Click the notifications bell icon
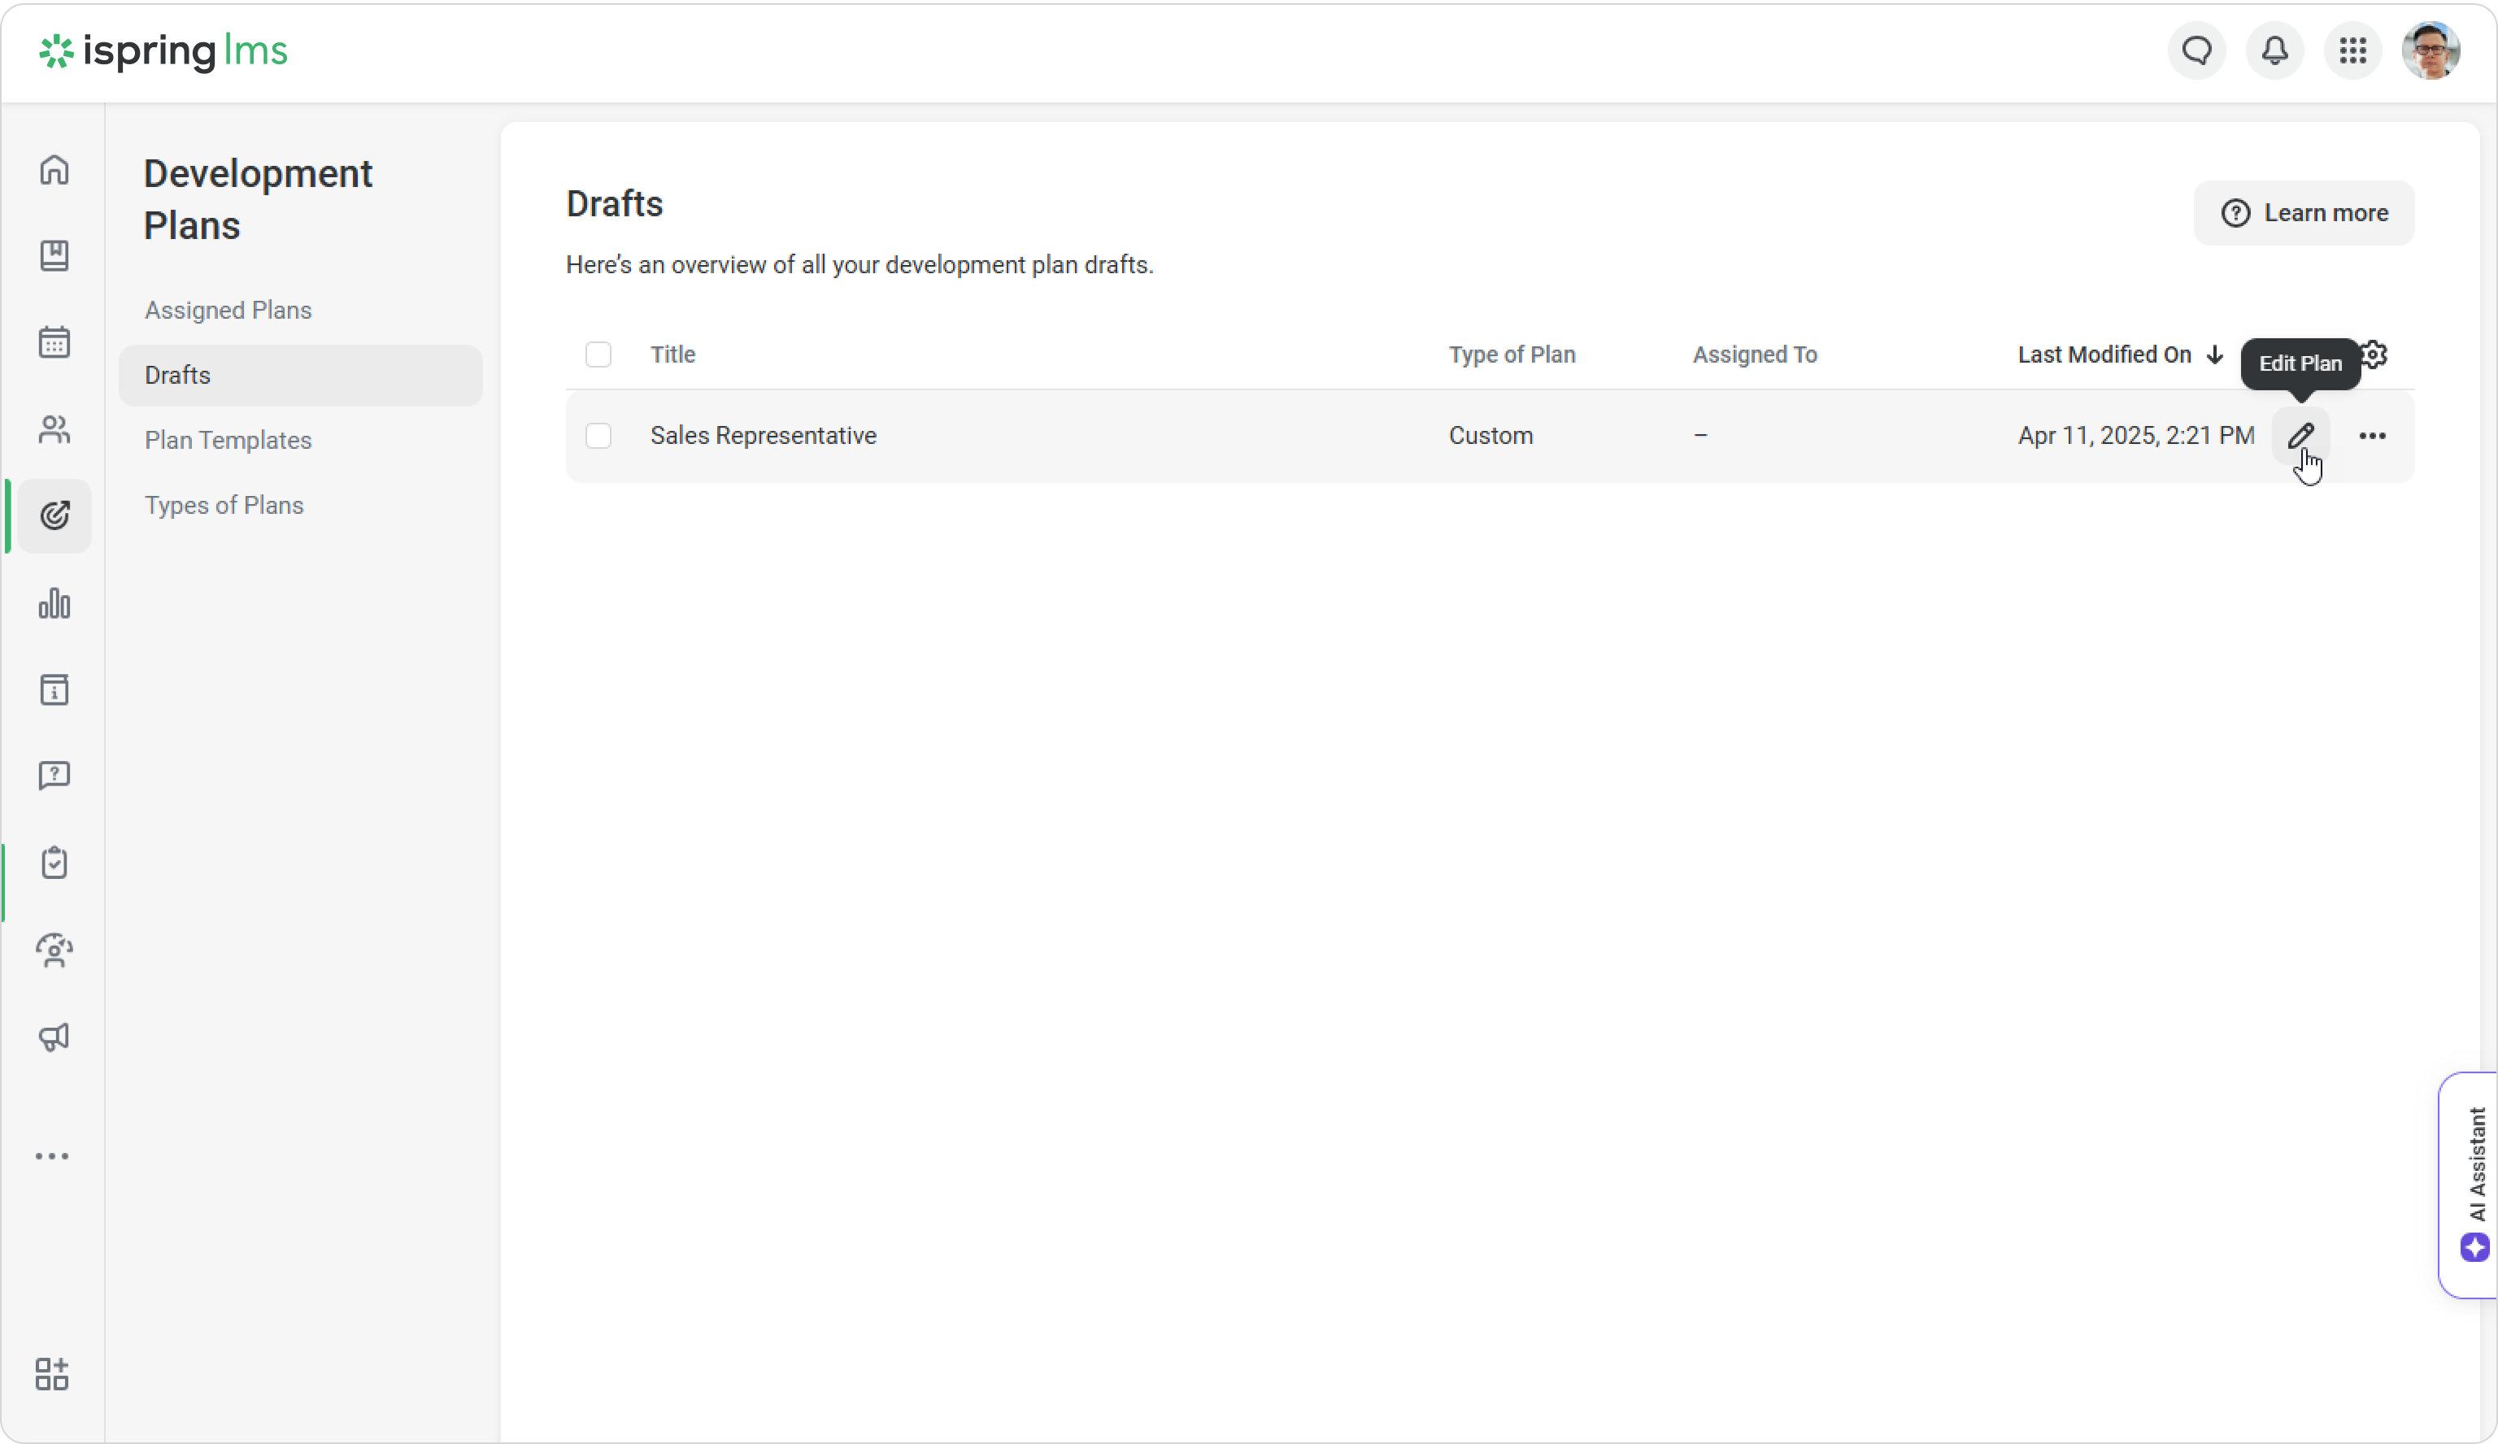2498x1444 pixels. coord(2274,50)
